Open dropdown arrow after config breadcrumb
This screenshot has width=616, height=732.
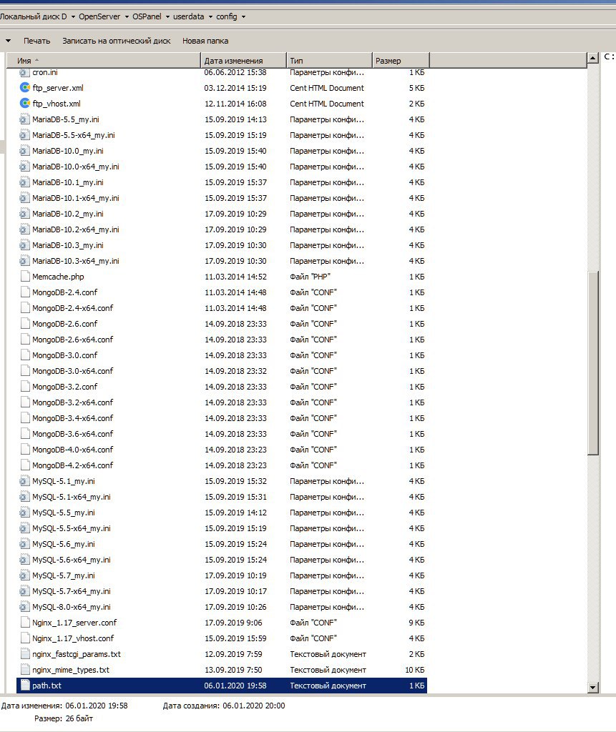[x=243, y=17]
